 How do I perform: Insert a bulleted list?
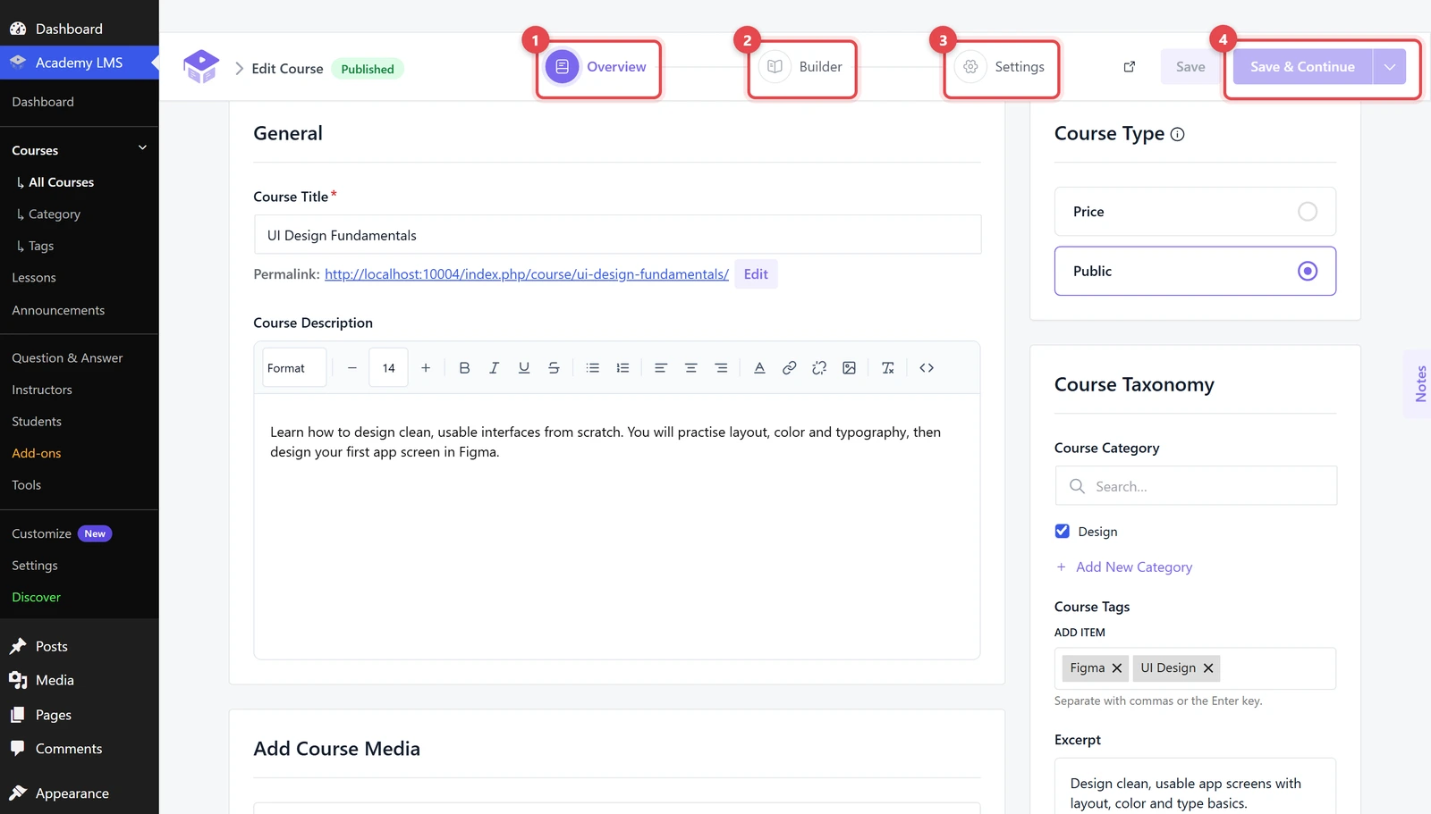coord(593,368)
